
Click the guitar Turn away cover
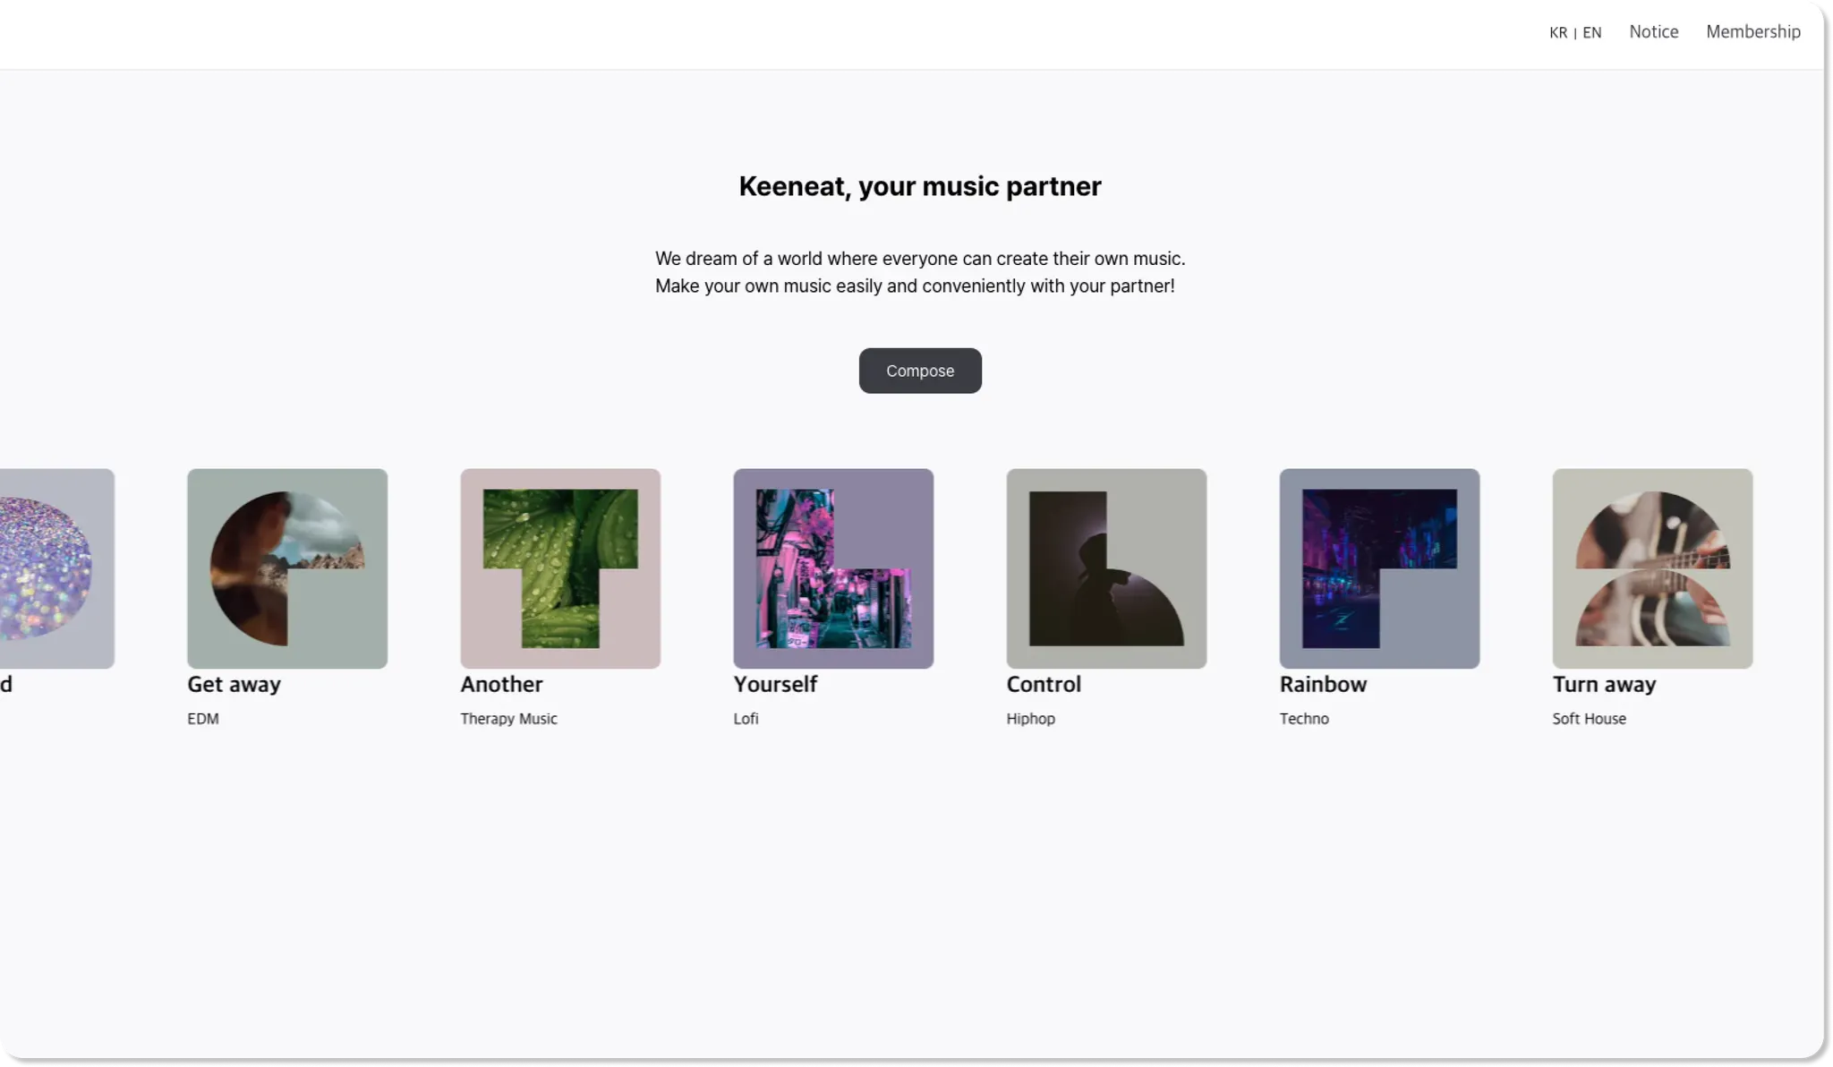tap(1652, 568)
